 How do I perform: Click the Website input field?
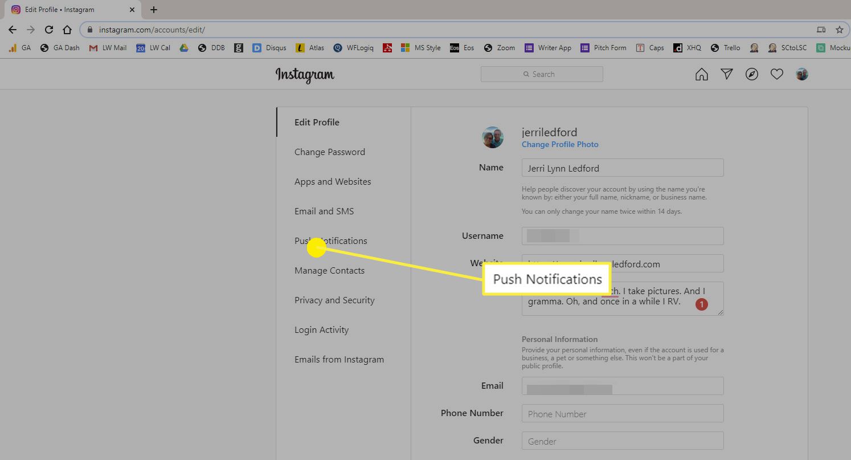[x=623, y=263]
